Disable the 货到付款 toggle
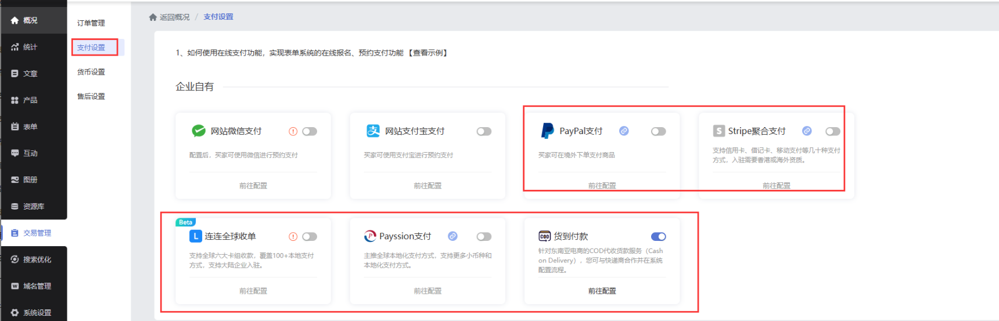The height and width of the screenshot is (321, 999). pos(658,237)
